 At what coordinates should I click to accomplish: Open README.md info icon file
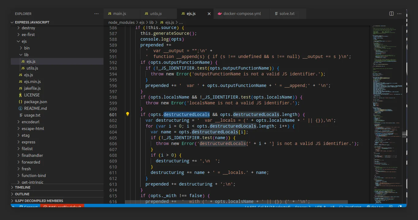[36, 108]
